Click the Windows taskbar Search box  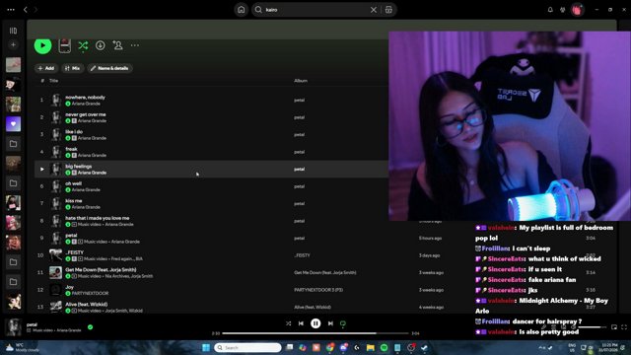pyautogui.click(x=247, y=348)
